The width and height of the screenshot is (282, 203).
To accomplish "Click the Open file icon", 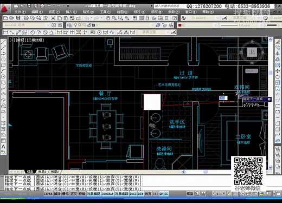I will click(12, 18).
